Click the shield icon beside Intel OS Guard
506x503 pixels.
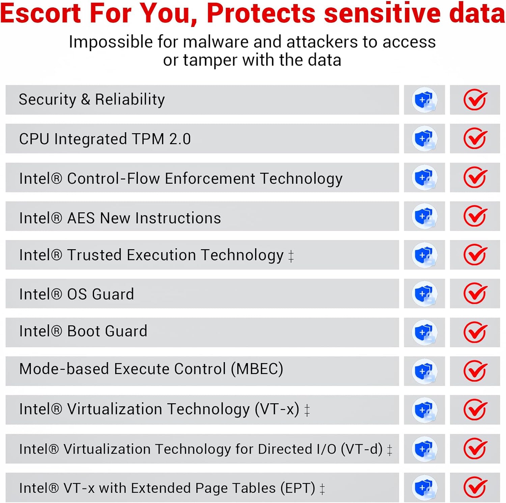click(x=424, y=294)
